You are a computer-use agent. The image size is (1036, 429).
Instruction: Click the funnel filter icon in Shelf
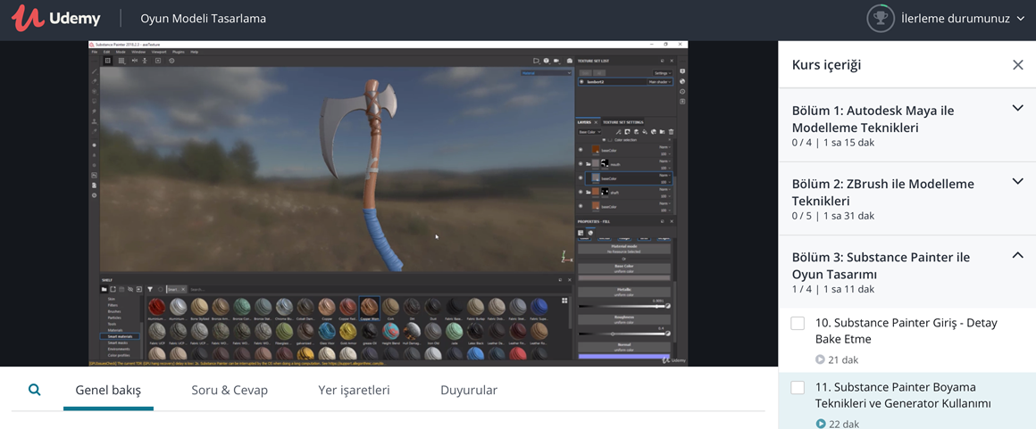click(150, 289)
